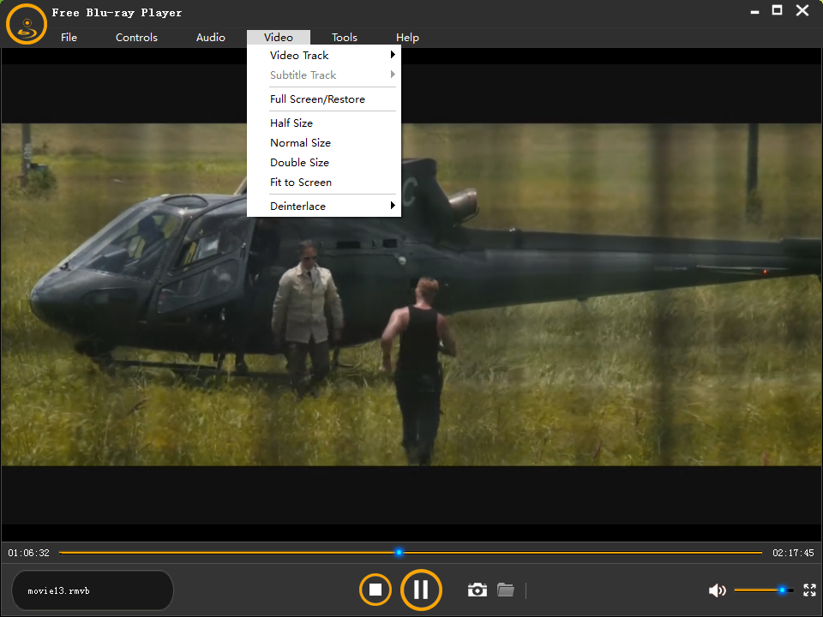Open the Help menu
Screen dimensions: 823x617
[407, 37]
